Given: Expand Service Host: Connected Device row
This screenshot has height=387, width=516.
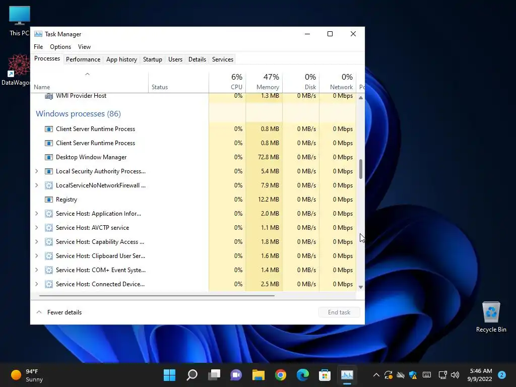Looking at the screenshot, I should tap(36, 284).
